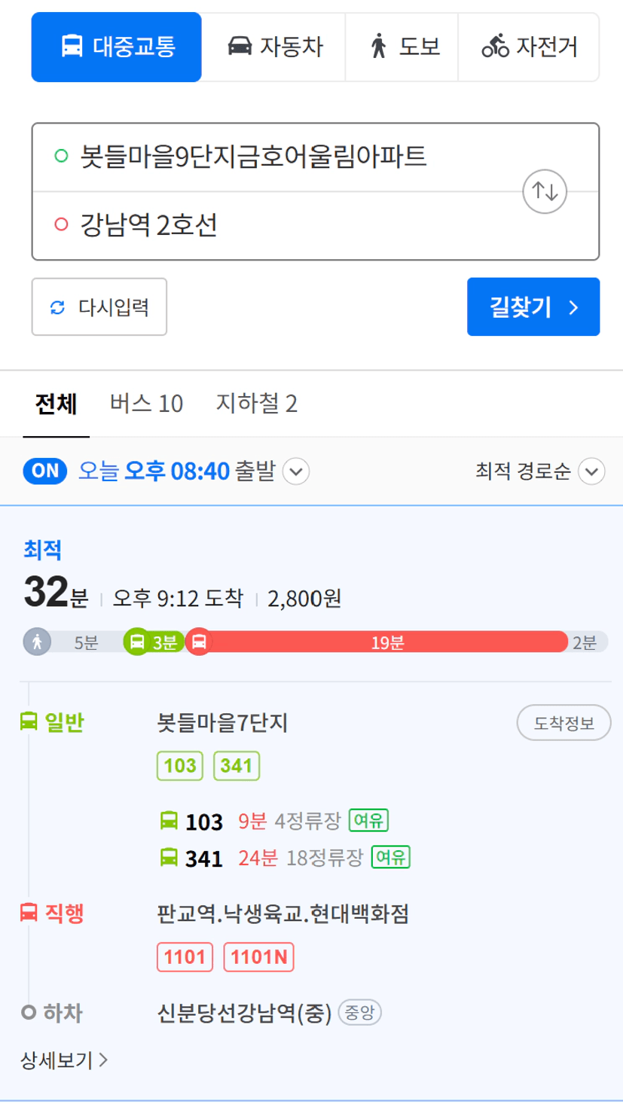This screenshot has height=1104, width=623.
Task: Click the gray walking icon on route bar
Action: (37, 642)
